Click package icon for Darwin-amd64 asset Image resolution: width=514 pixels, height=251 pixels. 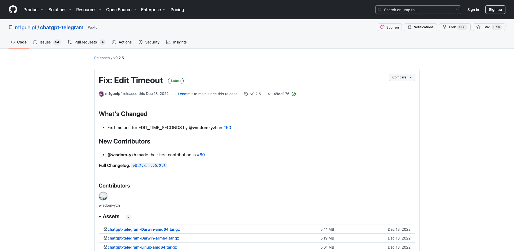tap(105, 229)
